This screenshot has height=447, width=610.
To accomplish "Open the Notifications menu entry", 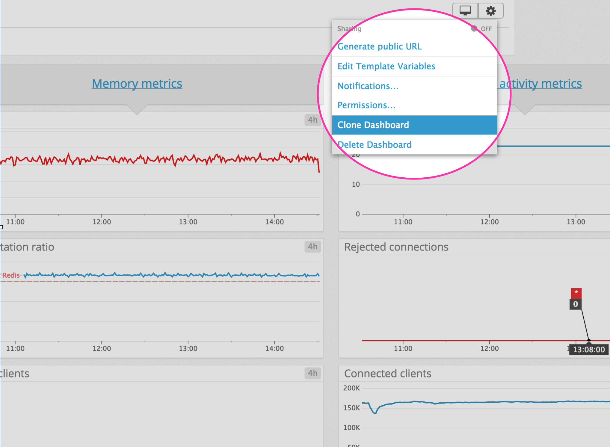I will pyautogui.click(x=368, y=86).
